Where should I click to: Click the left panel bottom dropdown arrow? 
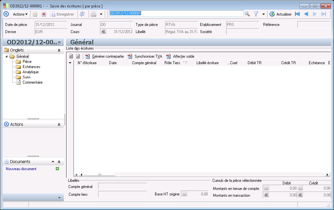[x=59, y=198]
